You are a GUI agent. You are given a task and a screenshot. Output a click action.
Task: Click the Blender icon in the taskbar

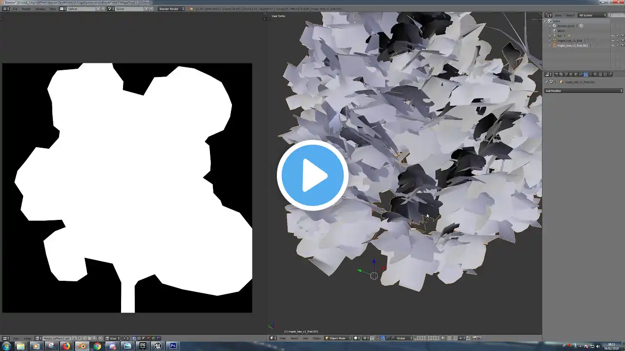coord(82,346)
